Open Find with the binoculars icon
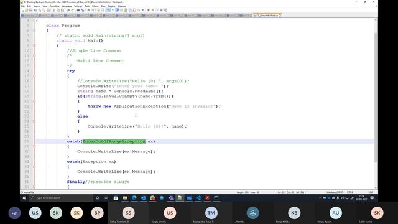The height and width of the screenshot is (224, 398). coord(78,10)
